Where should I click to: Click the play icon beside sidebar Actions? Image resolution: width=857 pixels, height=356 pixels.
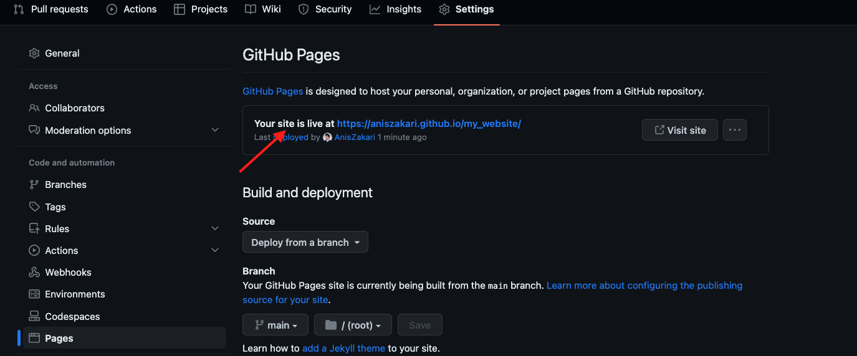click(34, 251)
